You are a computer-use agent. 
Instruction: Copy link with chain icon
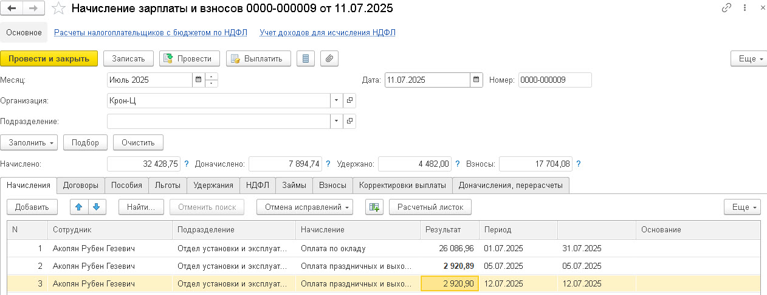tap(726, 8)
